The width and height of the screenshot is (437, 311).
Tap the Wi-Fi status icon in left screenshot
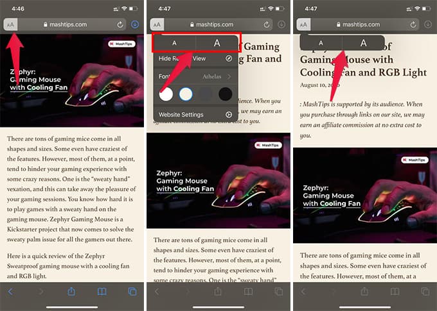[x=124, y=8]
